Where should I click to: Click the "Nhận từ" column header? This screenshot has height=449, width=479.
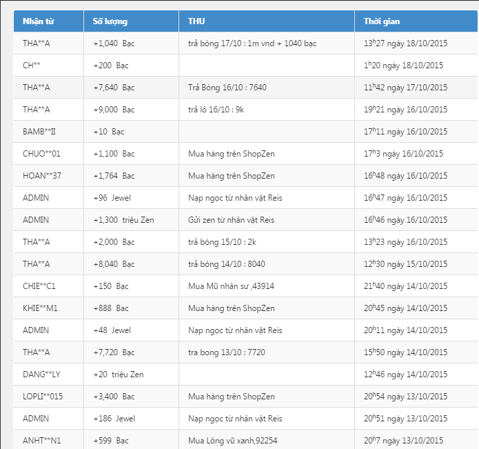[39, 21]
